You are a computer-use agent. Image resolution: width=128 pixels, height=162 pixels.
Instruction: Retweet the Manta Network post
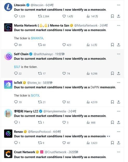click(x=40, y=45)
